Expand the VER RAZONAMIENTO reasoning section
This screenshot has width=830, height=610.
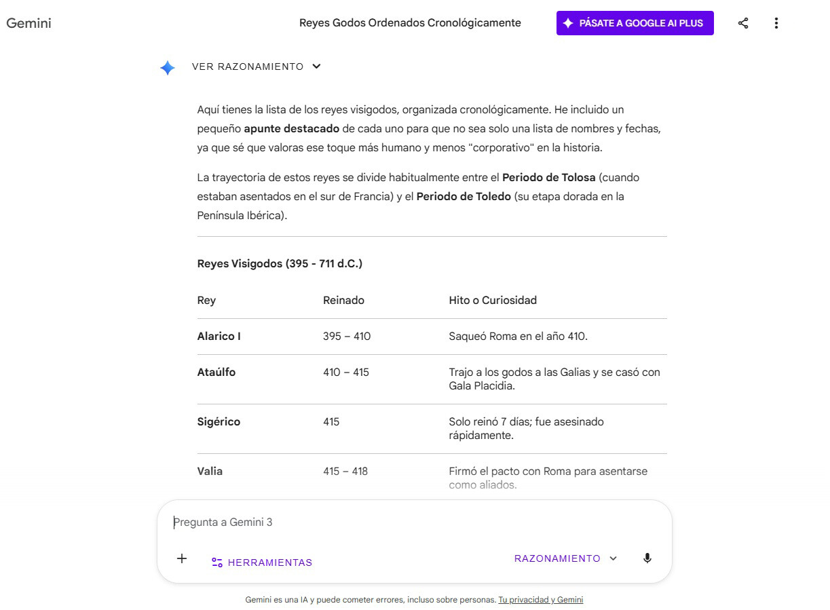click(x=248, y=66)
